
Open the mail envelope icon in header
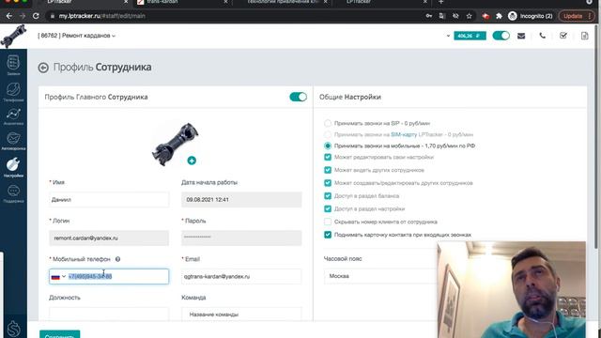pos(521,36)
